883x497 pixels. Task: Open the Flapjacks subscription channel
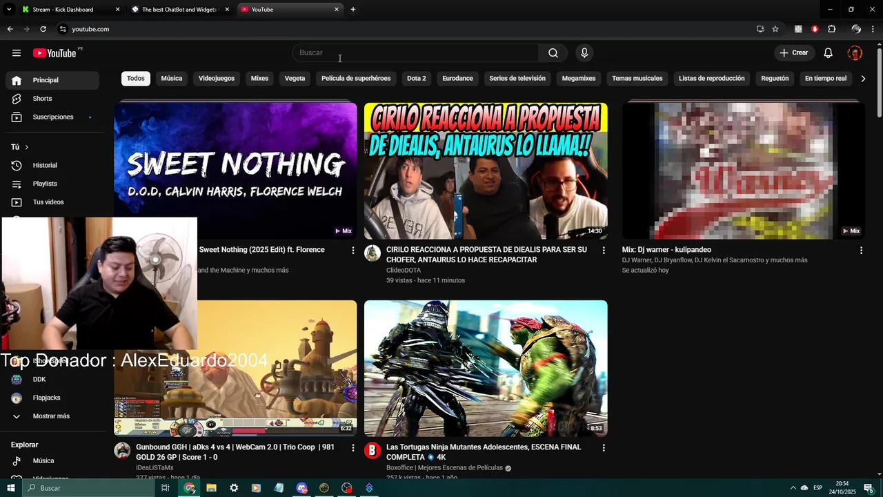pyautogui.click(x=52, y=398)
